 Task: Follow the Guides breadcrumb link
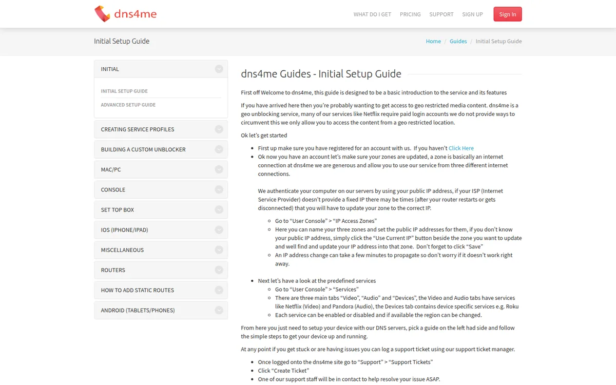458,41
